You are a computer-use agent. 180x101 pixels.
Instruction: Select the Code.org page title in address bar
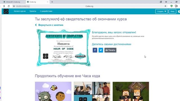click(89, 6)
